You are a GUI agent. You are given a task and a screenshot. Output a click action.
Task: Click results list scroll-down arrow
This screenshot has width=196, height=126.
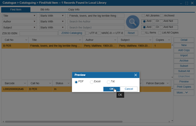(x=172, y=77)
